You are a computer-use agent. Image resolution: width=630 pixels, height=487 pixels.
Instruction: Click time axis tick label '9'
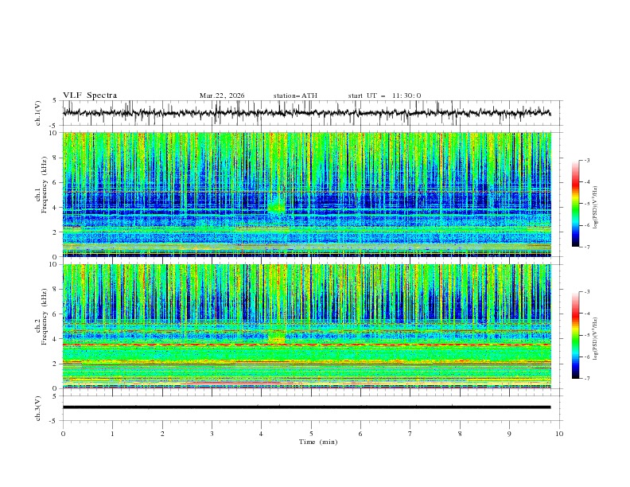pos(509,434)
